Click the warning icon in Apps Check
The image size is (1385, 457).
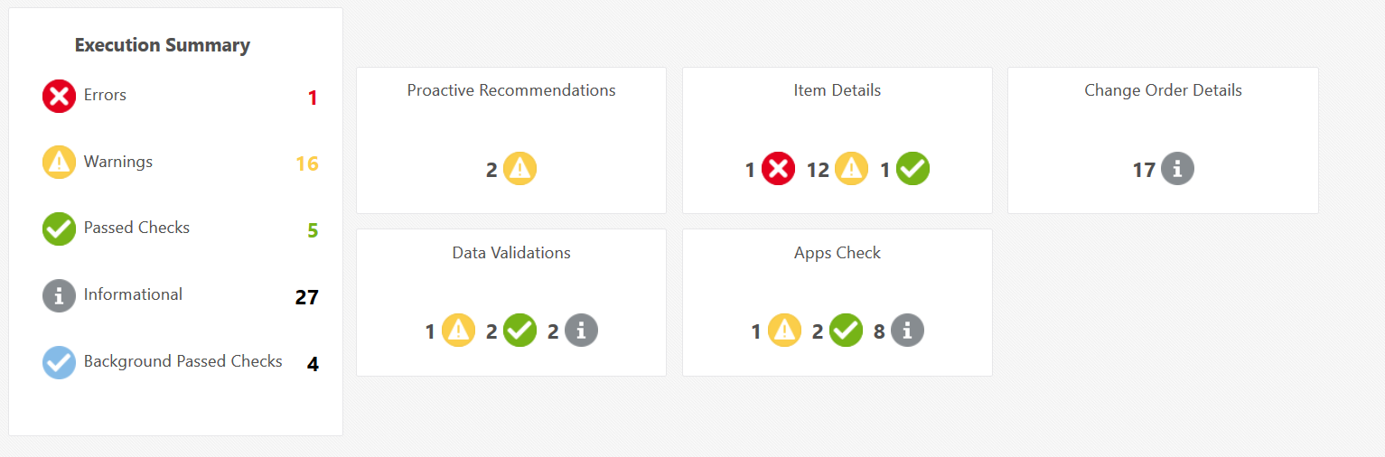(x=783, y=331)
